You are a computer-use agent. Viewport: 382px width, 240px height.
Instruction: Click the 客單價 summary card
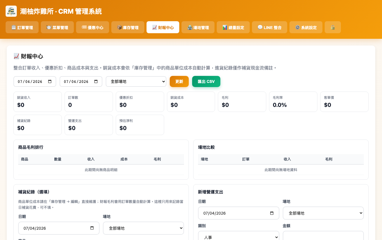(344, 102)
